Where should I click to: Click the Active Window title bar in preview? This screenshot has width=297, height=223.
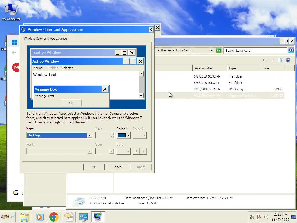tap(77, 61)
